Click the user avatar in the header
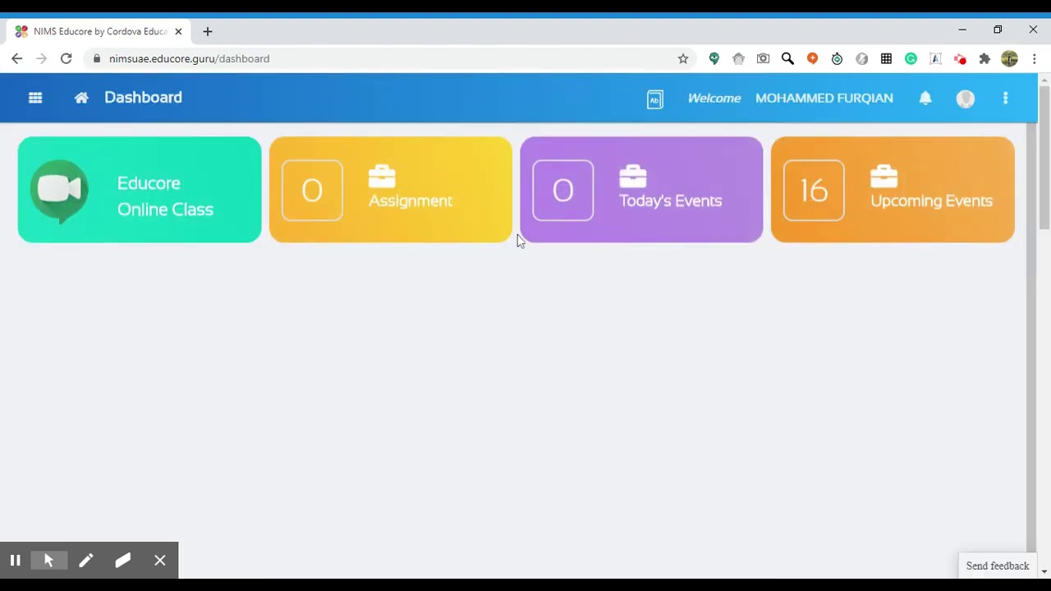This screenshot has height=591, width=1051. coord(966,98)
